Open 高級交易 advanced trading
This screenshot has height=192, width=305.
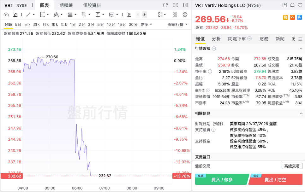coord(292,166)
